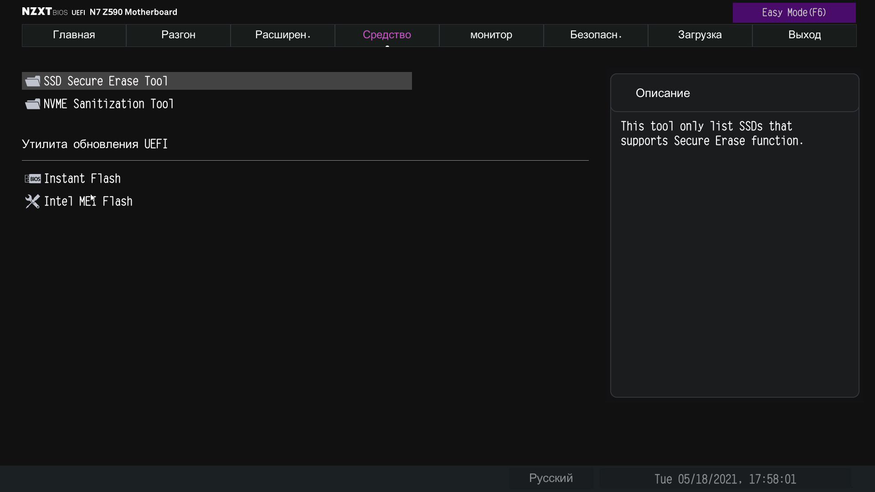Viewport: 875px width, 492px height.
Task: Click the date and time display
Action: point(725,479)
